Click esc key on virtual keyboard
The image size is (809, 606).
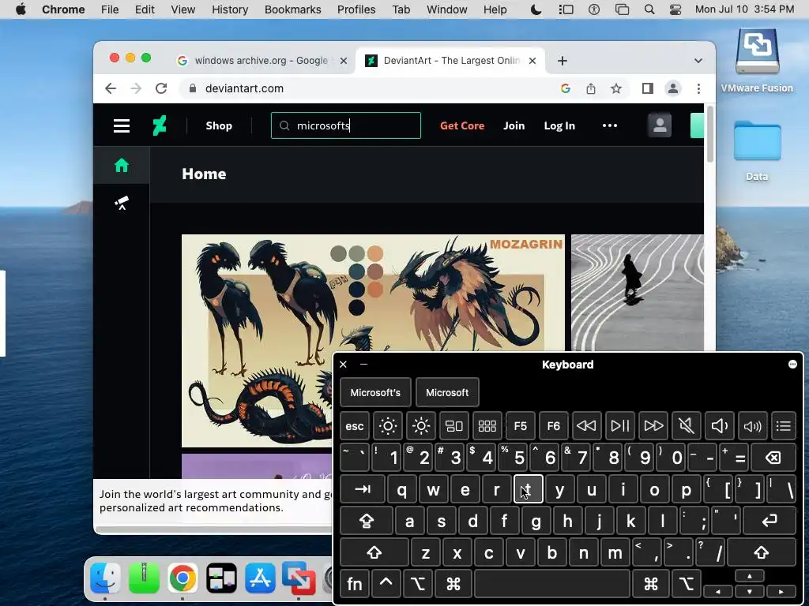[355, 426]
